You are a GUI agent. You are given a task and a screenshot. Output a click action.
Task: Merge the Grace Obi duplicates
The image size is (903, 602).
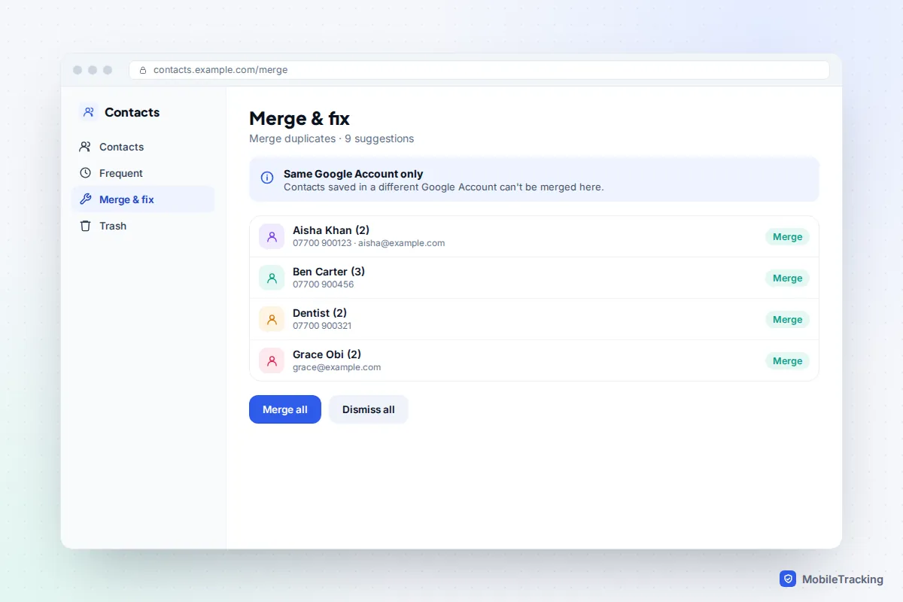click(787, 360)
